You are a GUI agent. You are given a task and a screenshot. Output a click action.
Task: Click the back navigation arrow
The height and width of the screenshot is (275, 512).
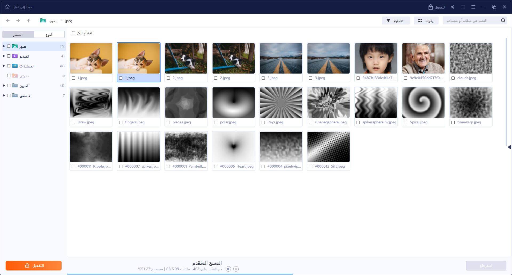tap(8, 21)
